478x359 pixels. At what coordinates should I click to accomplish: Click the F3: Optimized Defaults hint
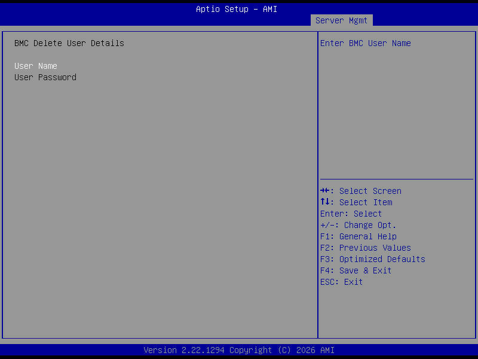pyautogui.click(x=372, y=259)
